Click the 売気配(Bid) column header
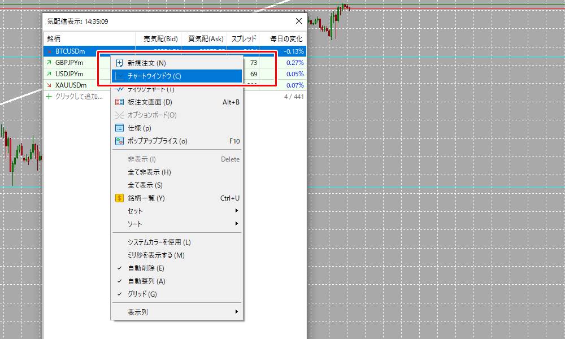The image size is (565, 339). point(160,39)
